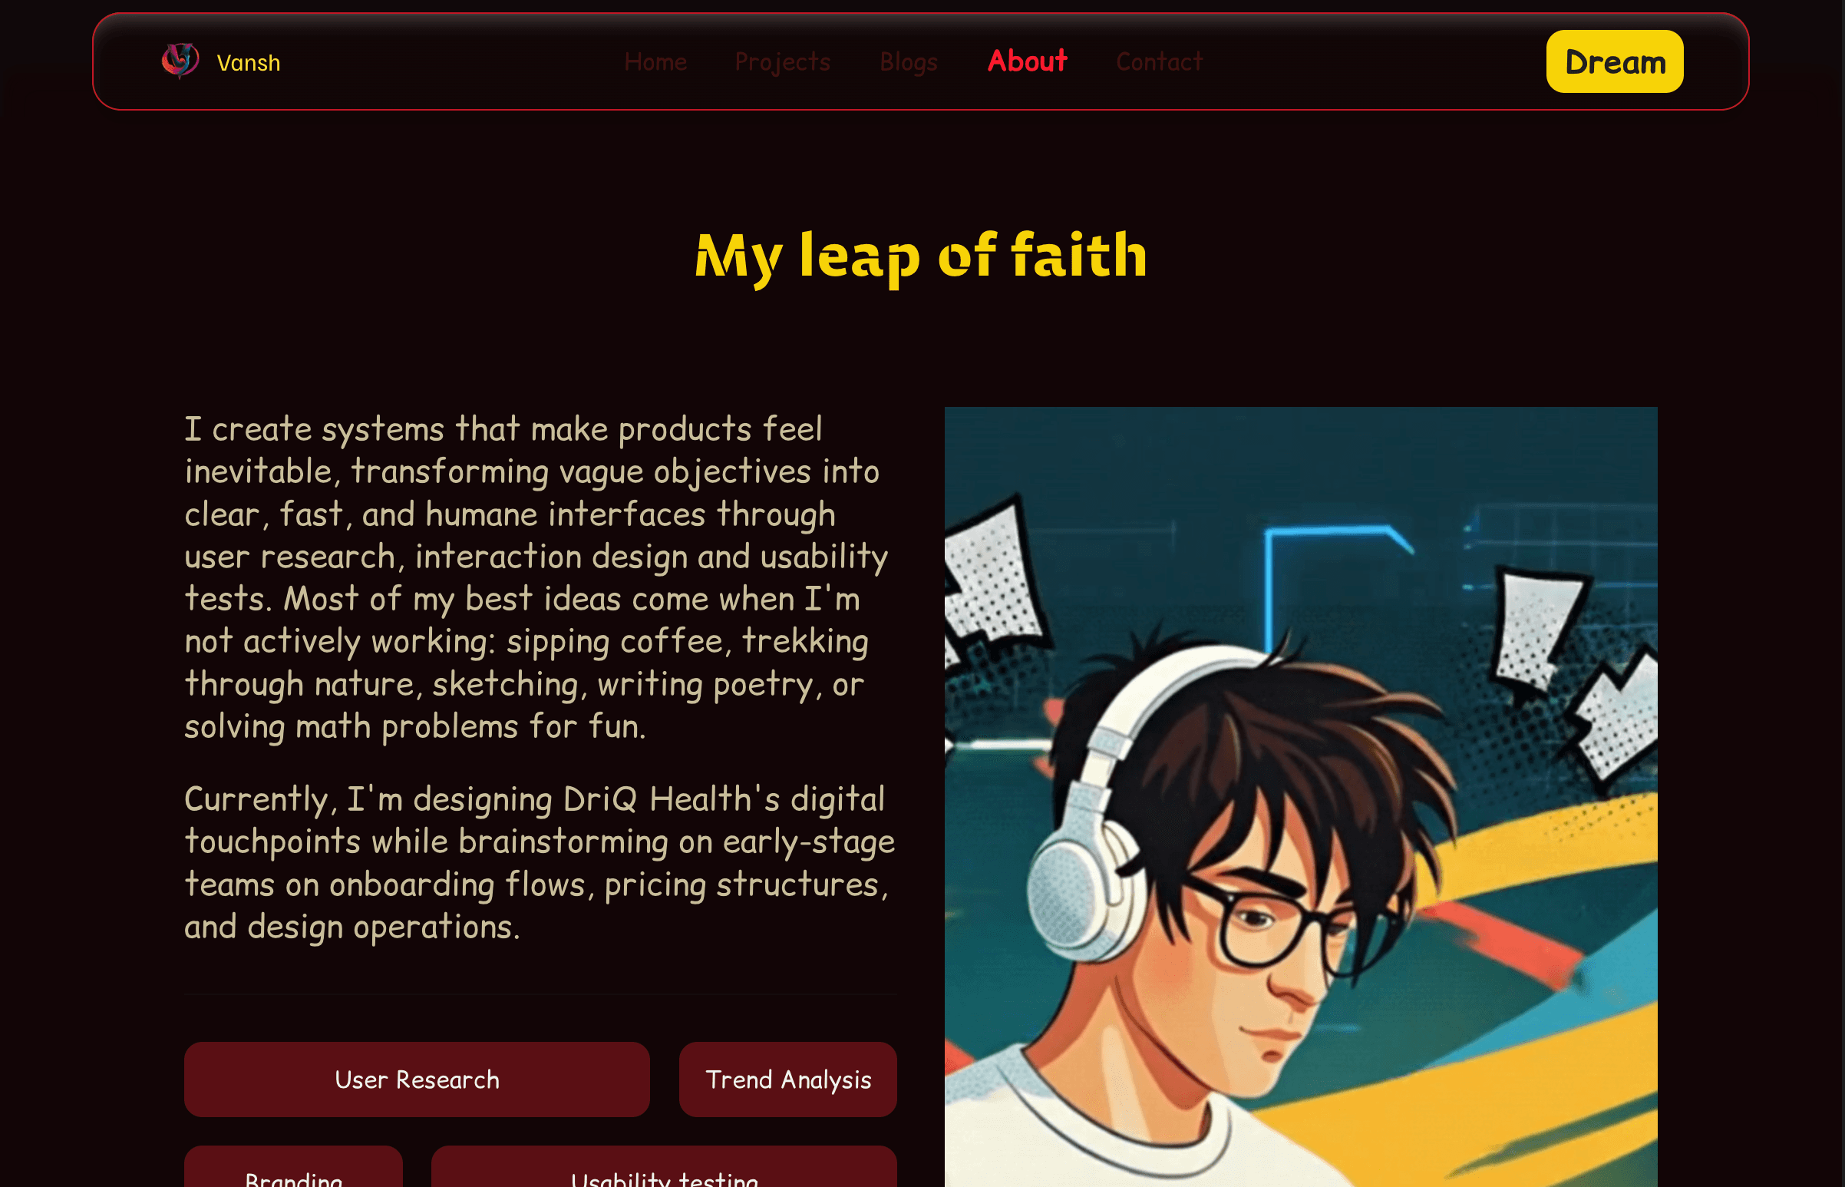Choose the Branding skill tag
The height and width of the screenshot is (1187, 1845).
pos(292,1167)
